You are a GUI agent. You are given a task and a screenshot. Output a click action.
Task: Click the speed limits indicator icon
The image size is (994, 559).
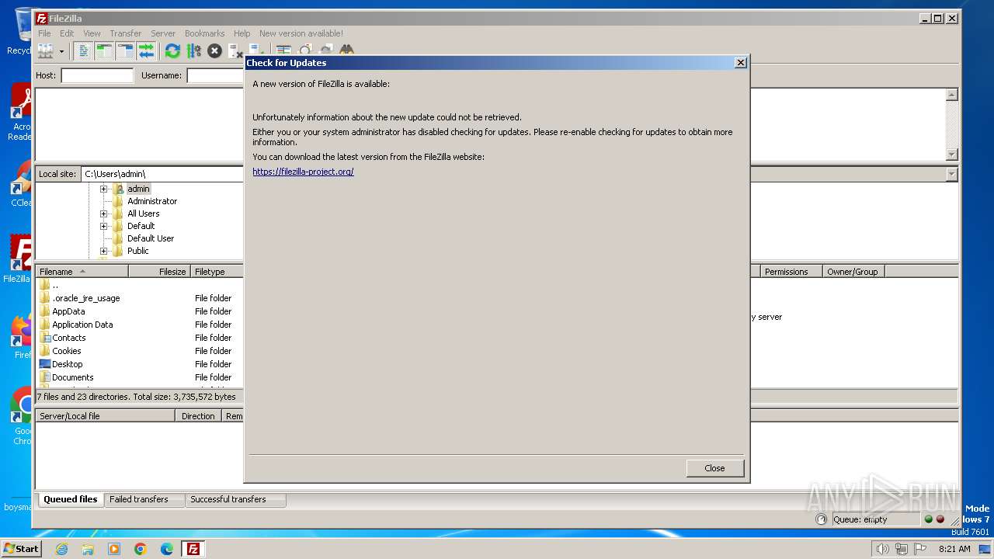[822, 519]
